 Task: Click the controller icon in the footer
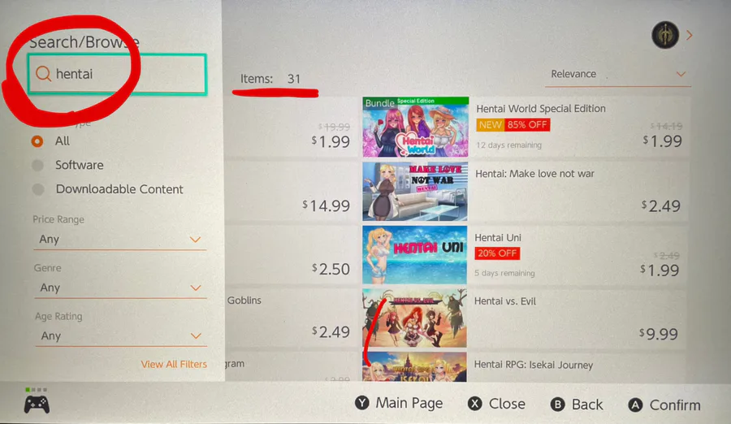(x=37, y=405)
